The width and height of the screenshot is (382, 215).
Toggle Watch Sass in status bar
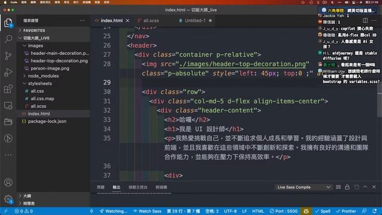(x=147, y=211)
